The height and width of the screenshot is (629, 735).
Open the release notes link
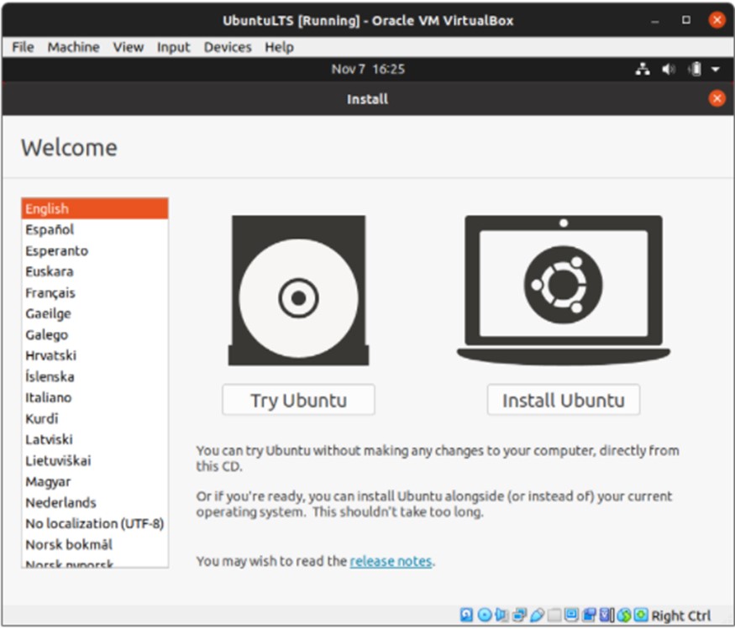coord(391,561)
